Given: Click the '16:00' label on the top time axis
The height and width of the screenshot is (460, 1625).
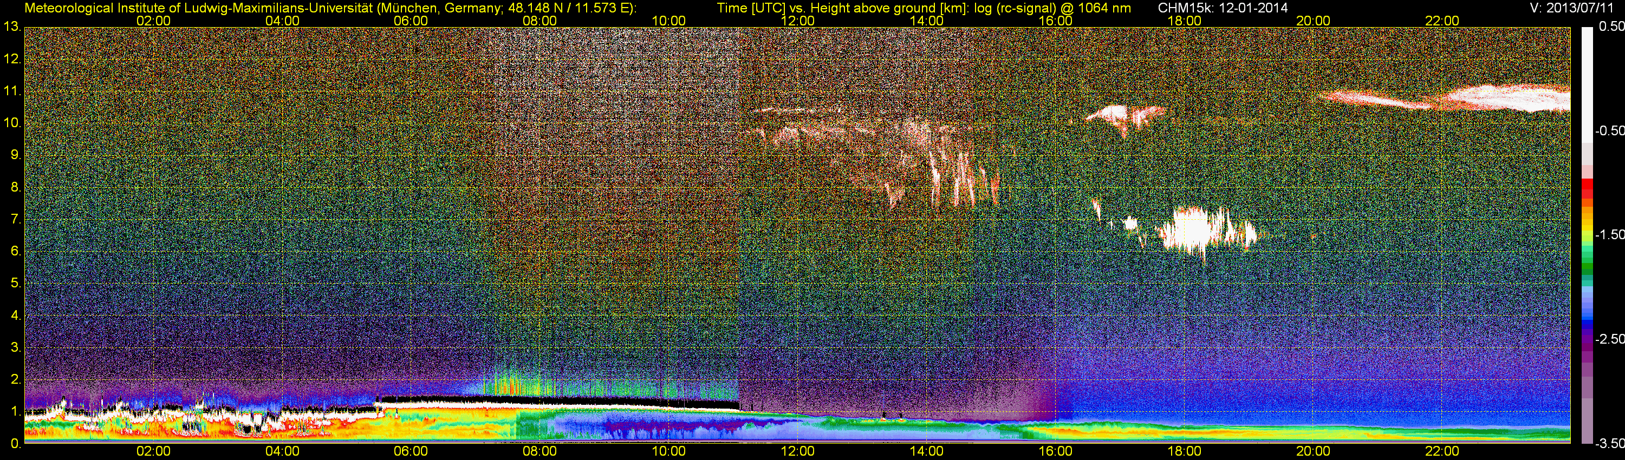Looking at the screenshot, I should 1055,21.
